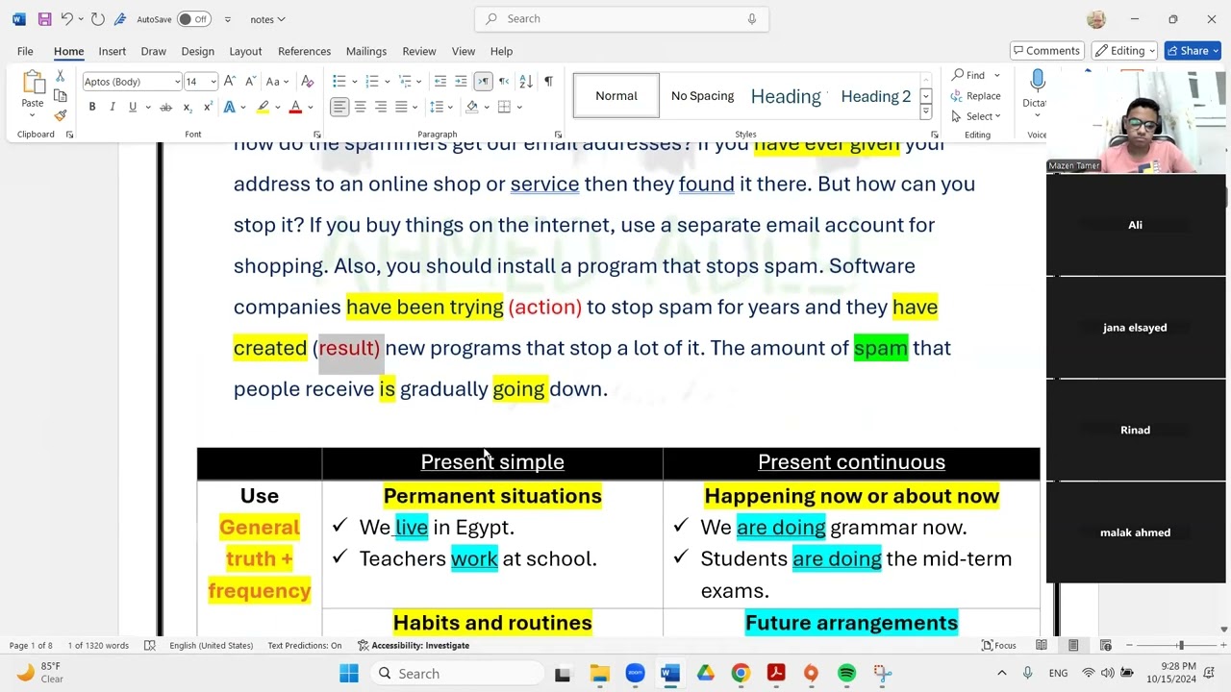
Task: Click the Paste clipboard icon
Action: 33,84
